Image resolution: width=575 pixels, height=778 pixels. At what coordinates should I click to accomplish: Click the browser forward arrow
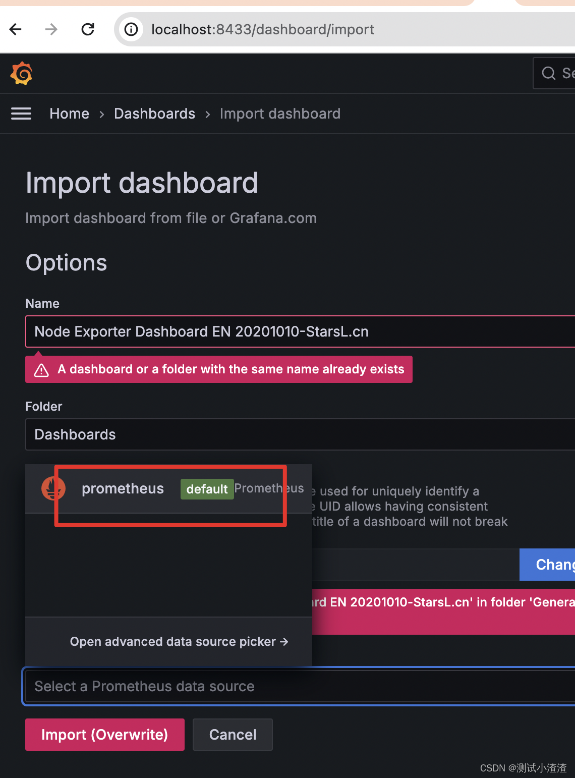click(51, 29)
